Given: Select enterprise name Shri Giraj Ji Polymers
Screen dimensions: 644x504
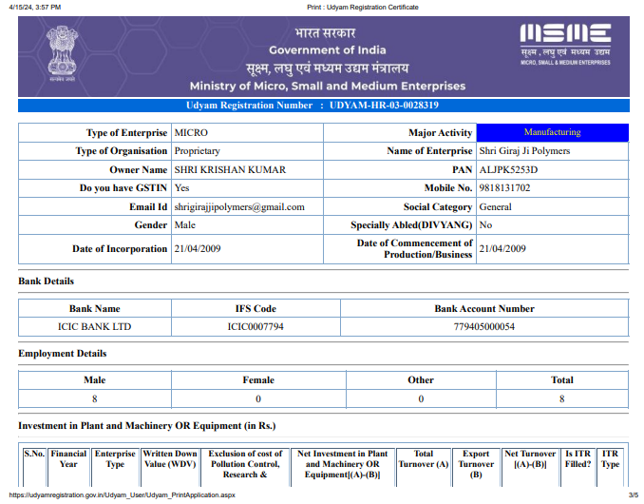Looking at the screenshot, I should coord(524,151).
